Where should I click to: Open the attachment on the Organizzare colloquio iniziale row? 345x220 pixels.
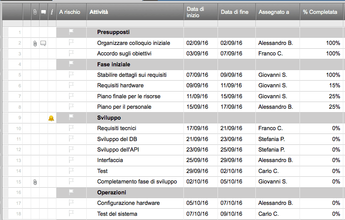pos(35,44)
